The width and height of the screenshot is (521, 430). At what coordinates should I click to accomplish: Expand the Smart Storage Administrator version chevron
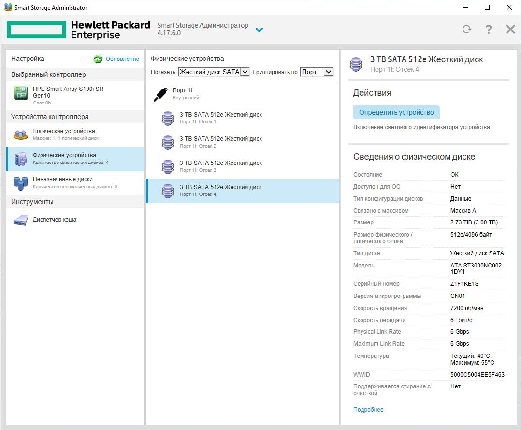(x=259, y=30)
